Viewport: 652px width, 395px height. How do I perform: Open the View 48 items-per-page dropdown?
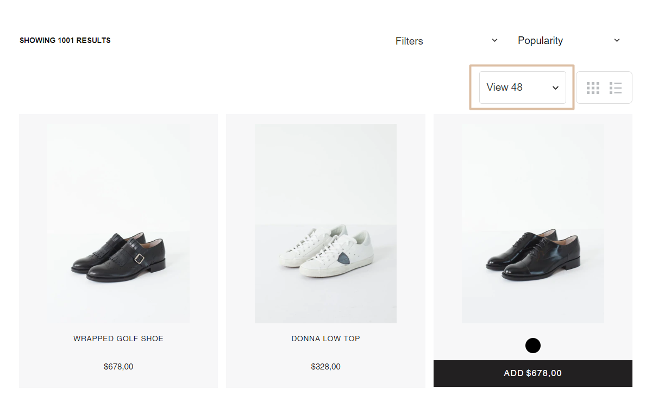point(522,87)
